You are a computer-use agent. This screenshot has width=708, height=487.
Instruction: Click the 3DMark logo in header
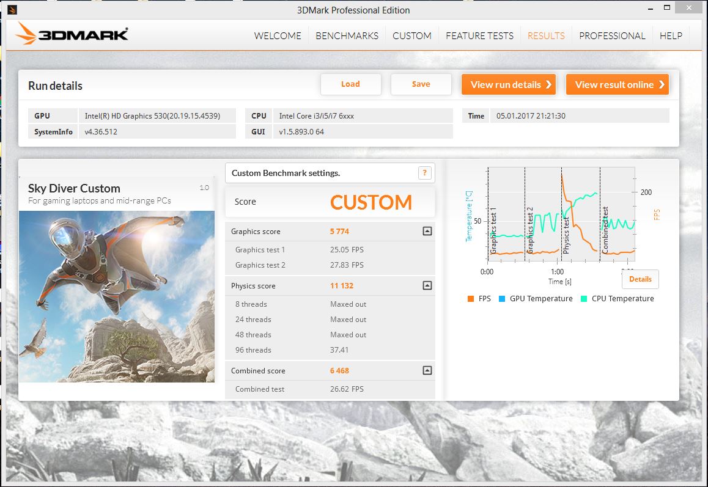[x=72, y=34]
